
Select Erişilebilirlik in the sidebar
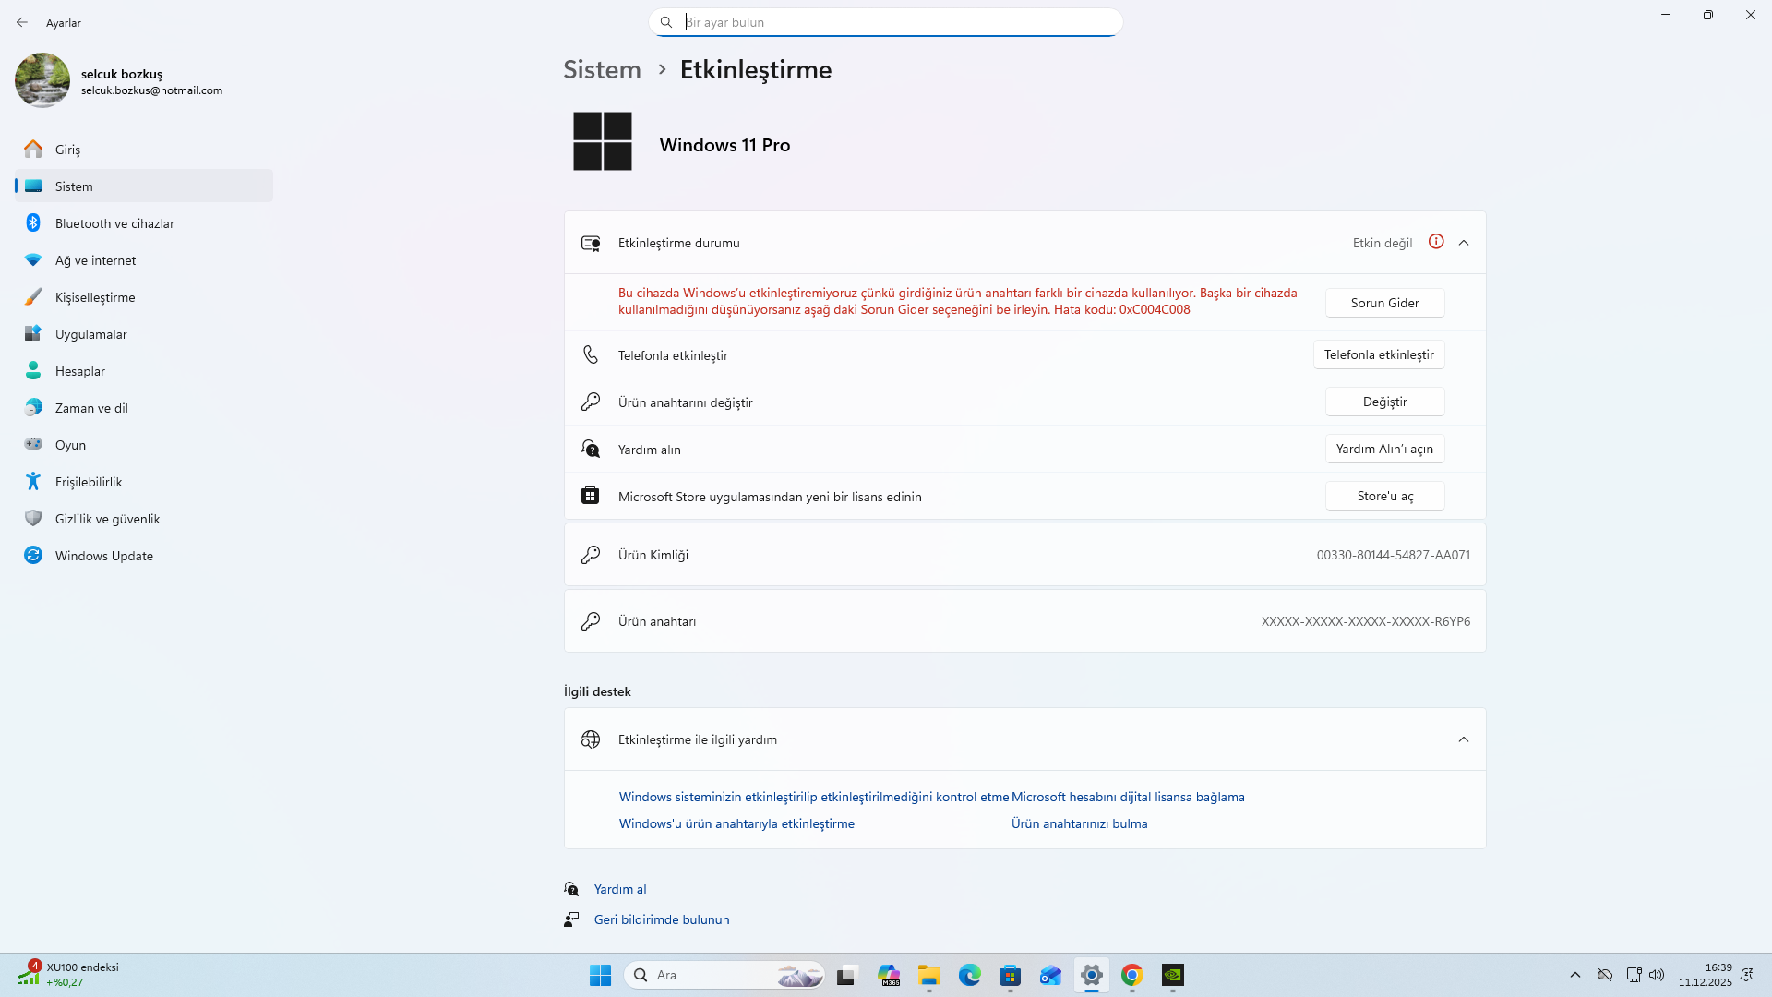(x=144, y=482)
